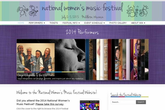Viewport: 165px width, 110px height.
Task: Expand the Event Schedule dropdown arrow
Action: pos(104,23)
